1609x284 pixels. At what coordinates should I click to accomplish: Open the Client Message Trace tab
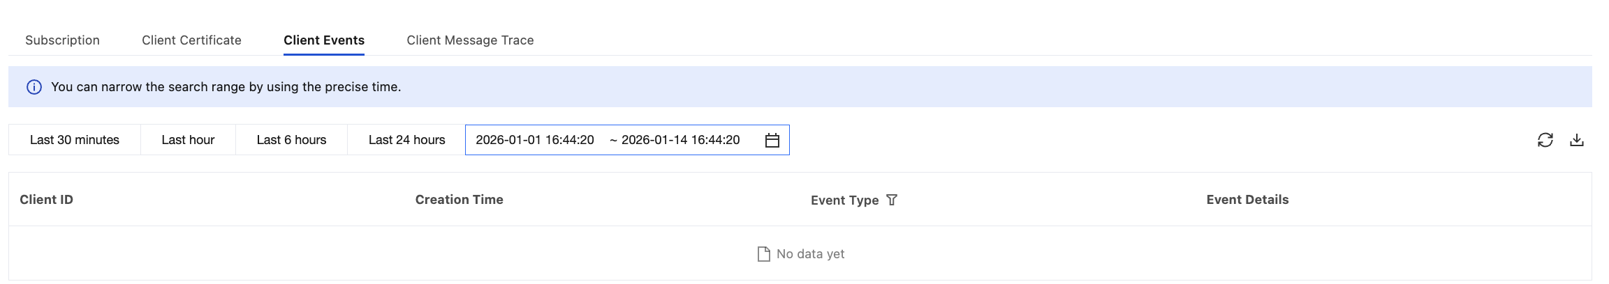[x=470, y=40]
